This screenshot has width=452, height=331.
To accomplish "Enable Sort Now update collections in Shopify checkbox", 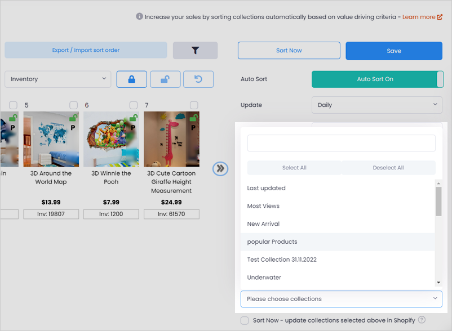I will pos(245,320).
